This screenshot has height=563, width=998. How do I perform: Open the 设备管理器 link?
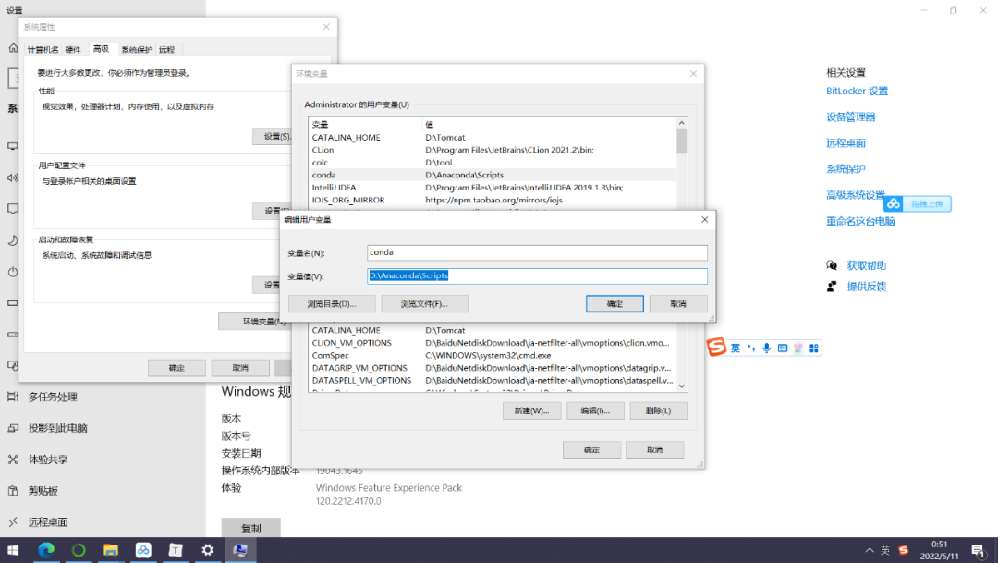850,117
